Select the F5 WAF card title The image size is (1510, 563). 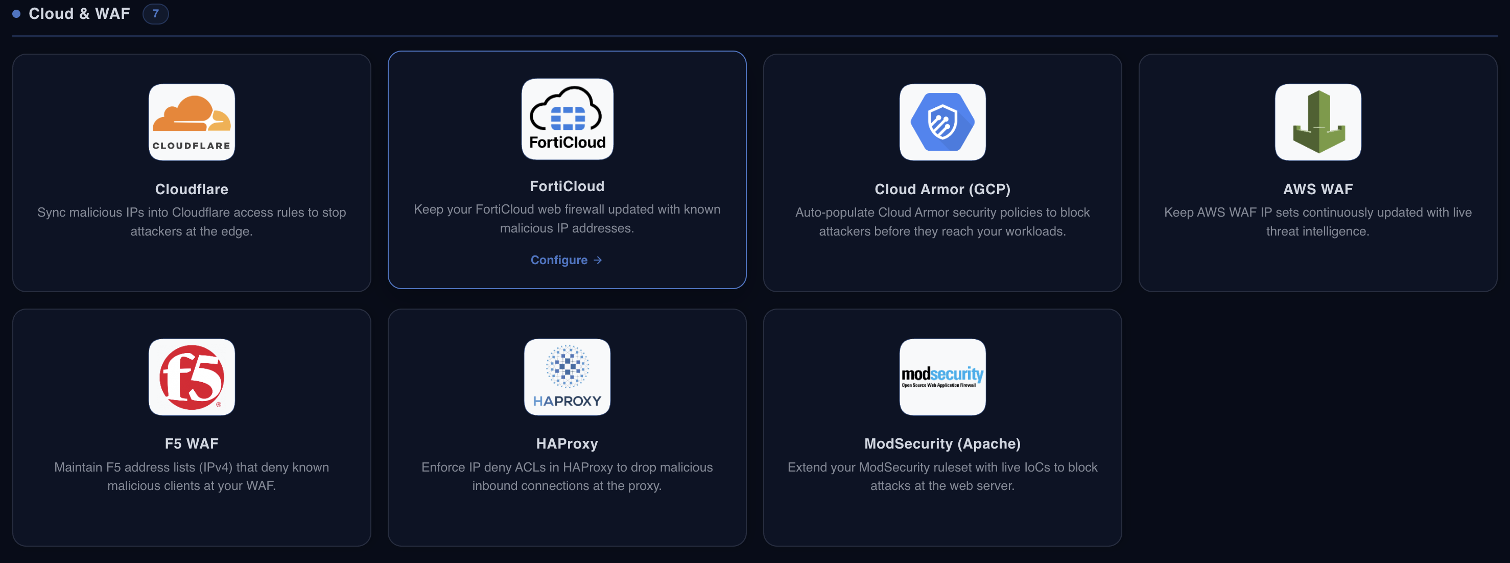[192, 443]
